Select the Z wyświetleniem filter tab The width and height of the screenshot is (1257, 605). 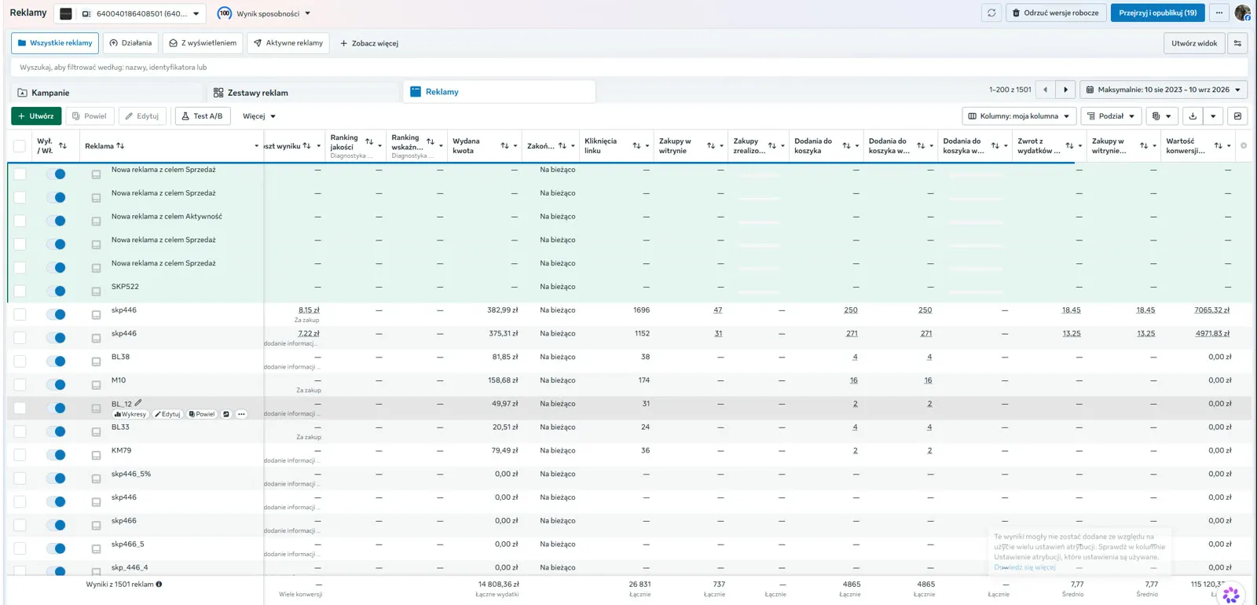(203, 43)
